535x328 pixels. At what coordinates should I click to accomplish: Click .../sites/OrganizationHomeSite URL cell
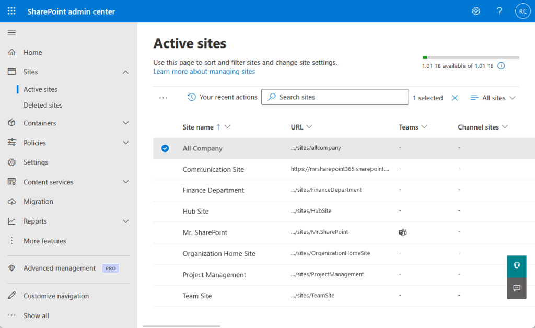[x=330, y=253]
